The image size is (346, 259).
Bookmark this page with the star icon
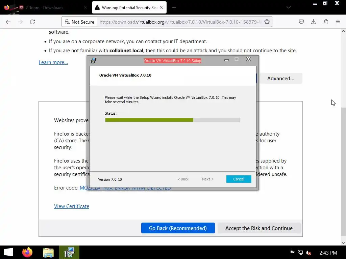point(267,22)
